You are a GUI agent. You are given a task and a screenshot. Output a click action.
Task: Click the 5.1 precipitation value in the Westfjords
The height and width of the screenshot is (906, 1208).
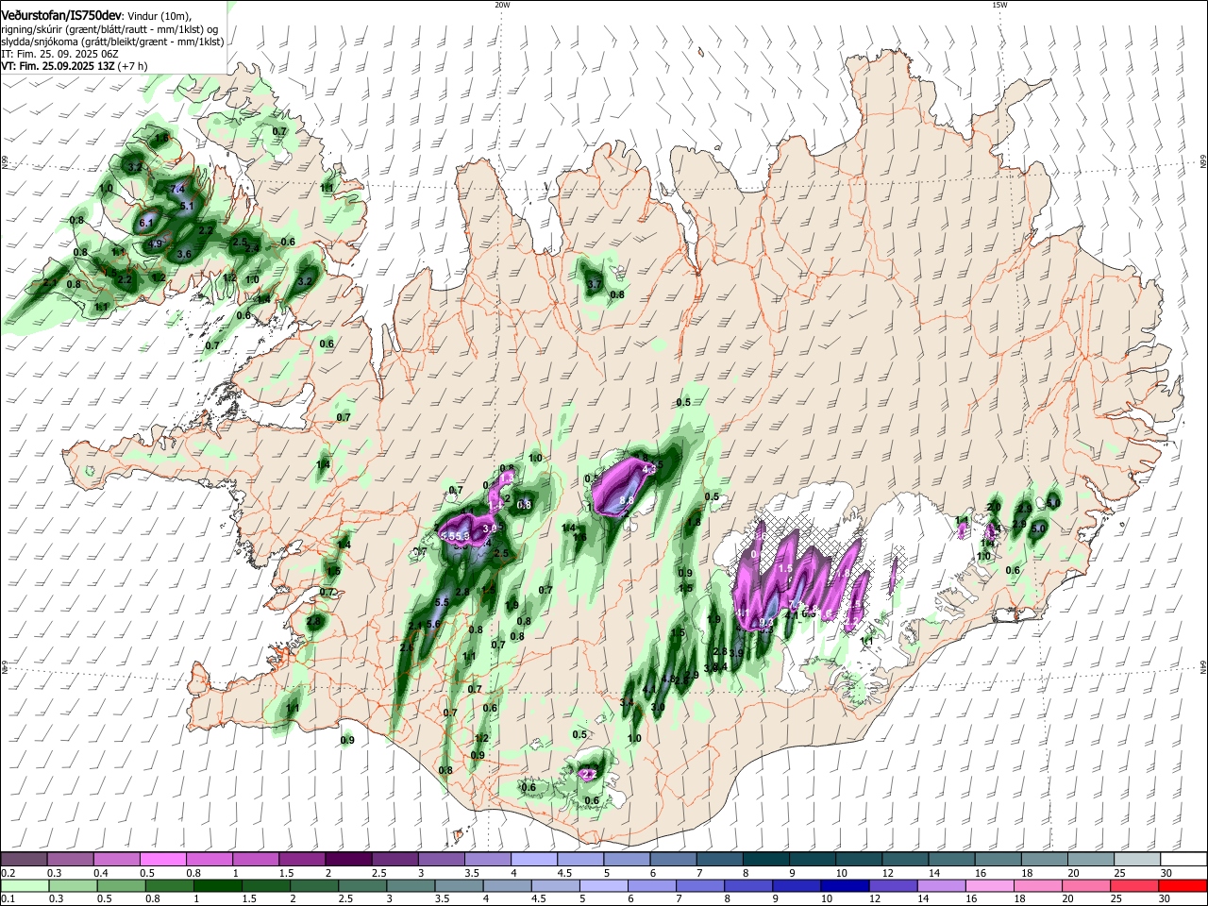click(x=187, y=206)
